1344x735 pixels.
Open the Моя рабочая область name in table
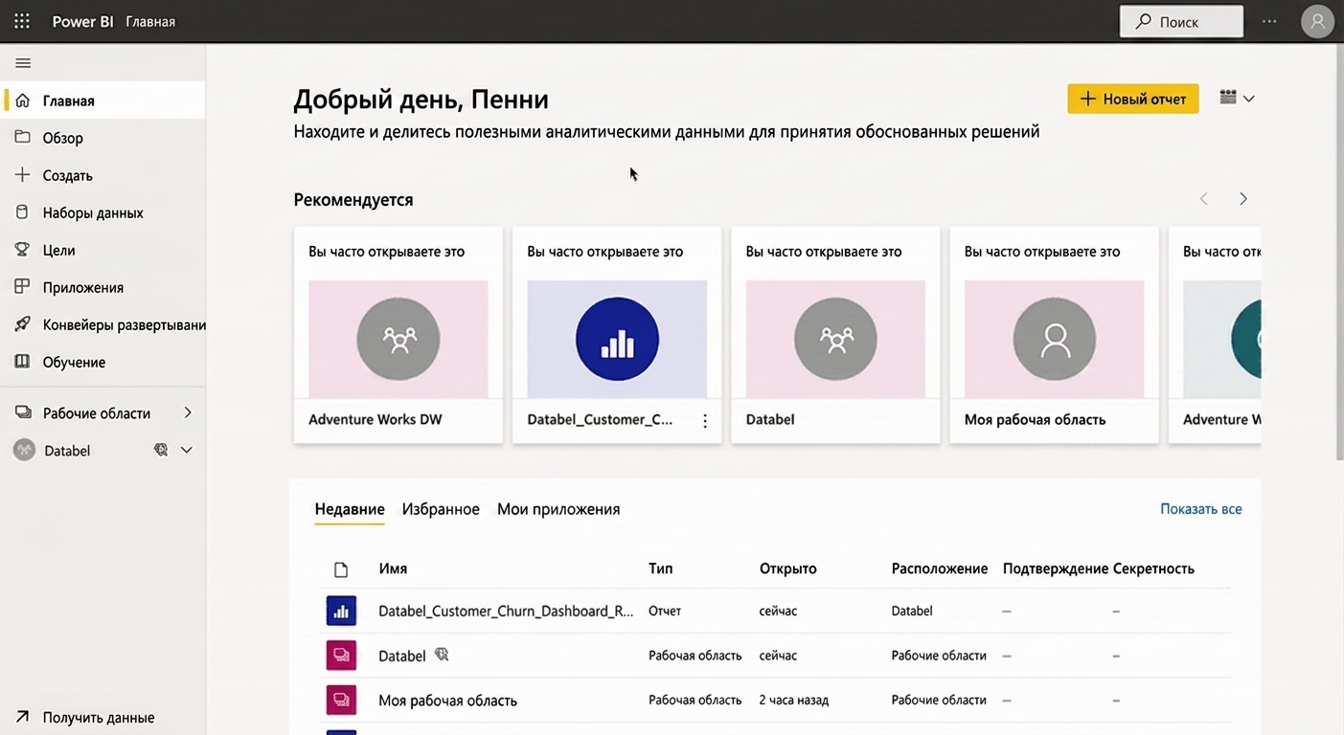pos(447,701)
